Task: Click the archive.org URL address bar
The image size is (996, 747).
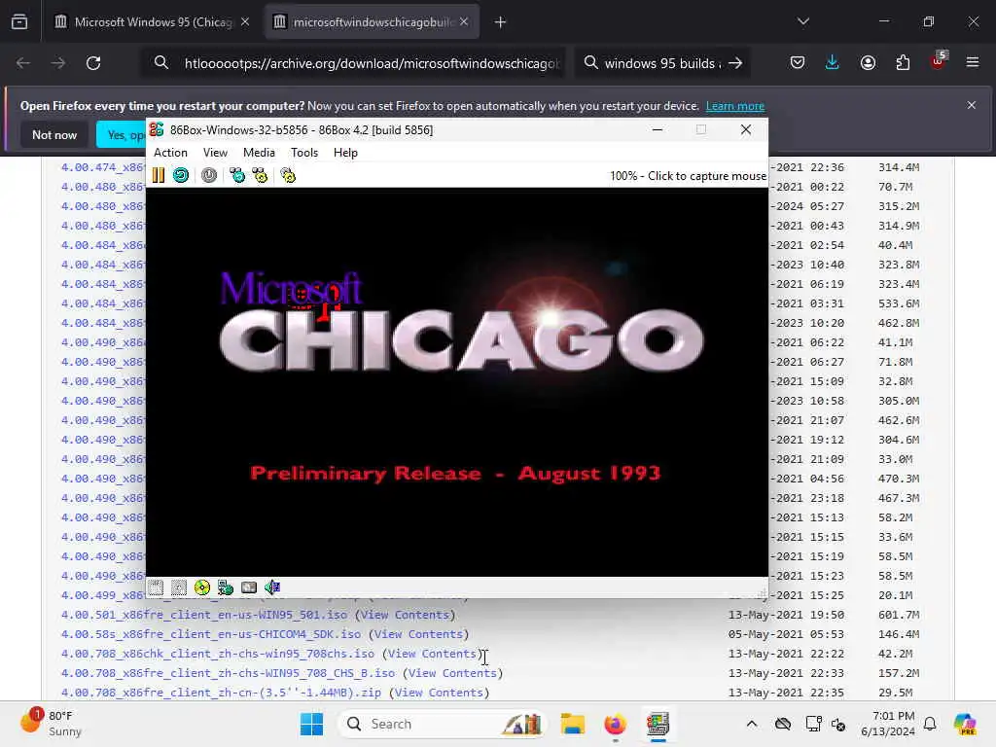Action: [x=372, y=63]
